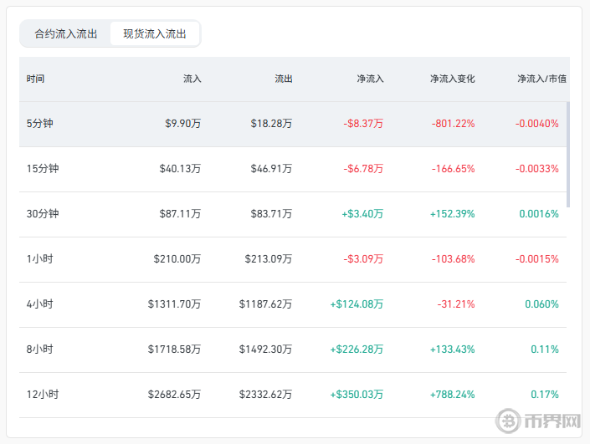Screen dimensions: 590x444
Task: Switch to the 合约流入流出 tab
Action: [x=66, y=34]
